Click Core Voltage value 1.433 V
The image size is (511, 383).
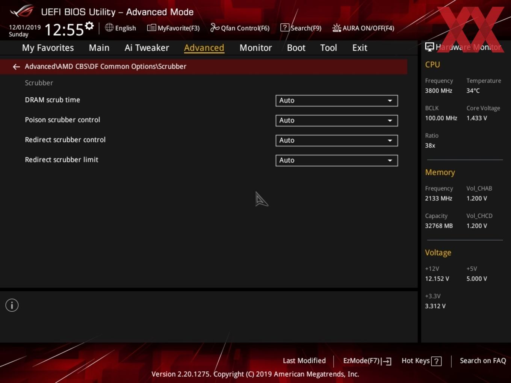tap(477, 118)
